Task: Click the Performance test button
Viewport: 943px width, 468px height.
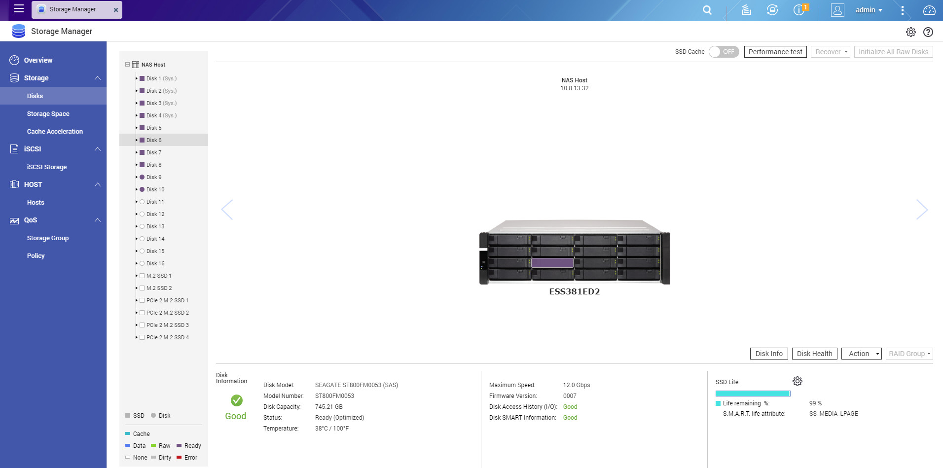Action: coord(775,52)
